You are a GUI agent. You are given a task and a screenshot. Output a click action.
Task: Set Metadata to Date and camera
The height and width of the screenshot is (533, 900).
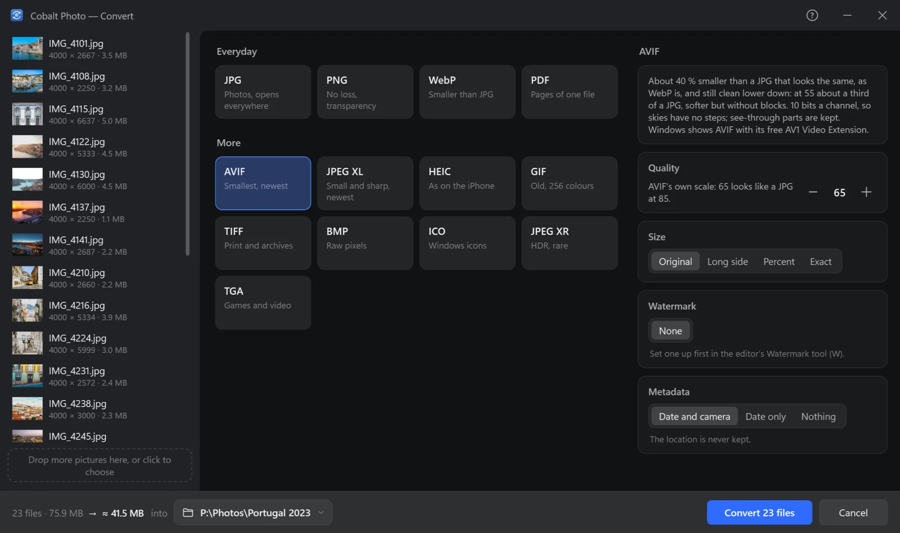pyautogui.click(x=694, y=417)
